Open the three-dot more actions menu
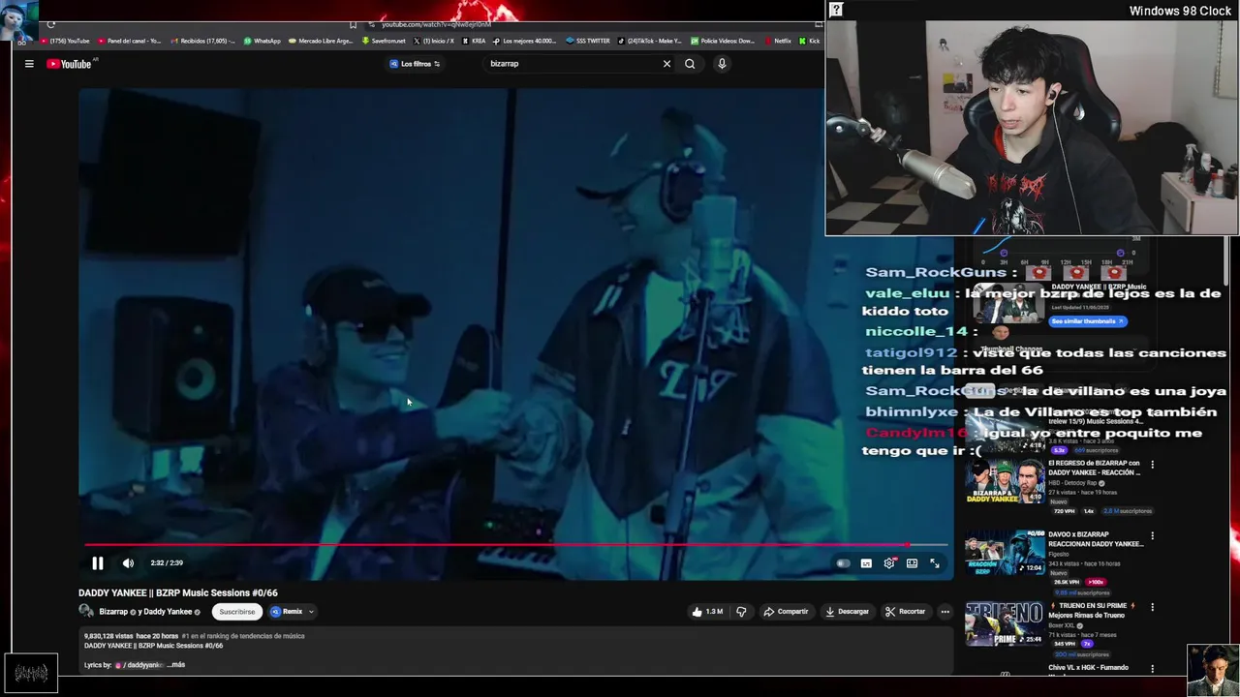 (x=945, y=612)
